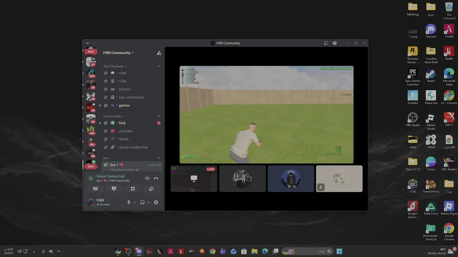Image resolution: width=458 pixels, height=257 pixels.
Task: Select the LIVE stream participant tile
Action: click(x=194, y=178)
